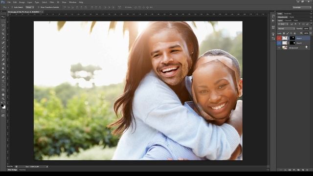Select the Horizontal Type tool
Screen dimensions: 313x176
[x=3, y=82]
